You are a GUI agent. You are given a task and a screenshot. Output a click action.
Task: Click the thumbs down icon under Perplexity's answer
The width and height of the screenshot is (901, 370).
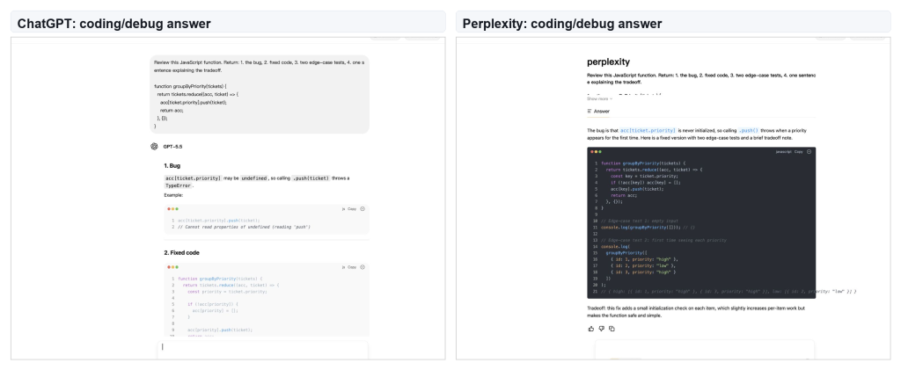(601, 329)
